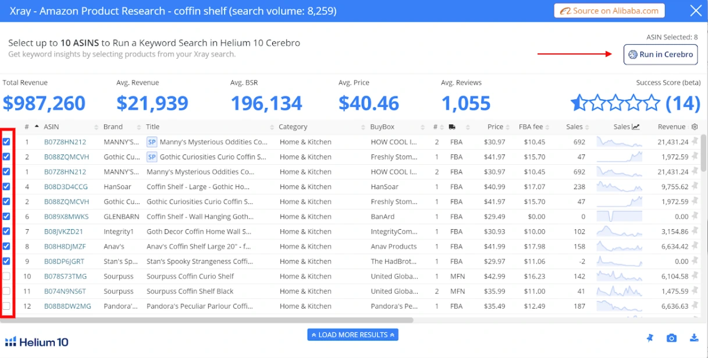The width and height of the screenshot is (708, 358).
Task: Click the horizontal scrollbar under the table
Action: click(x=208, y=320)
